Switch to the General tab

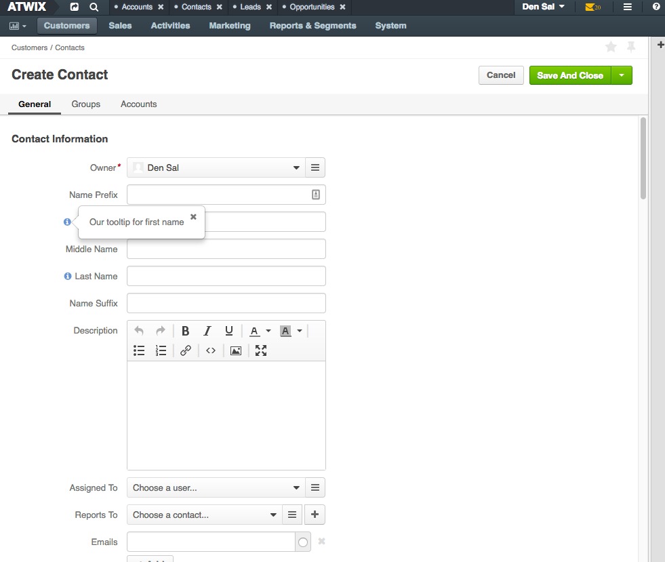(x=35, y=104)
